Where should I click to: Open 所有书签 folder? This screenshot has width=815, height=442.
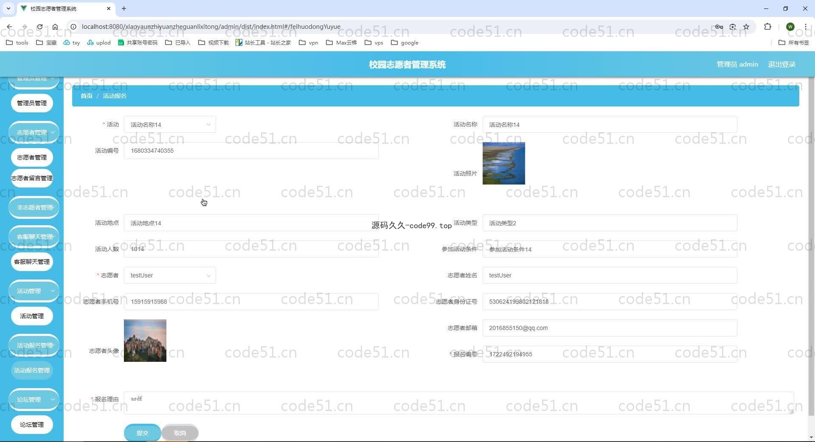(x=793, y=42)
